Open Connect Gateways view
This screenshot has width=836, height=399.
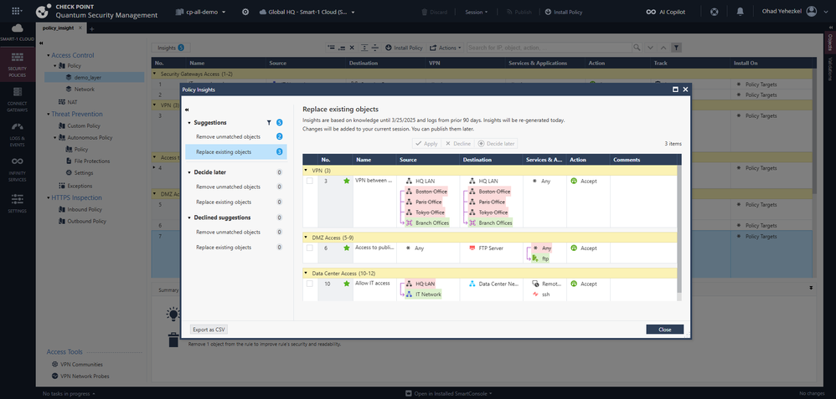point(17,100)
